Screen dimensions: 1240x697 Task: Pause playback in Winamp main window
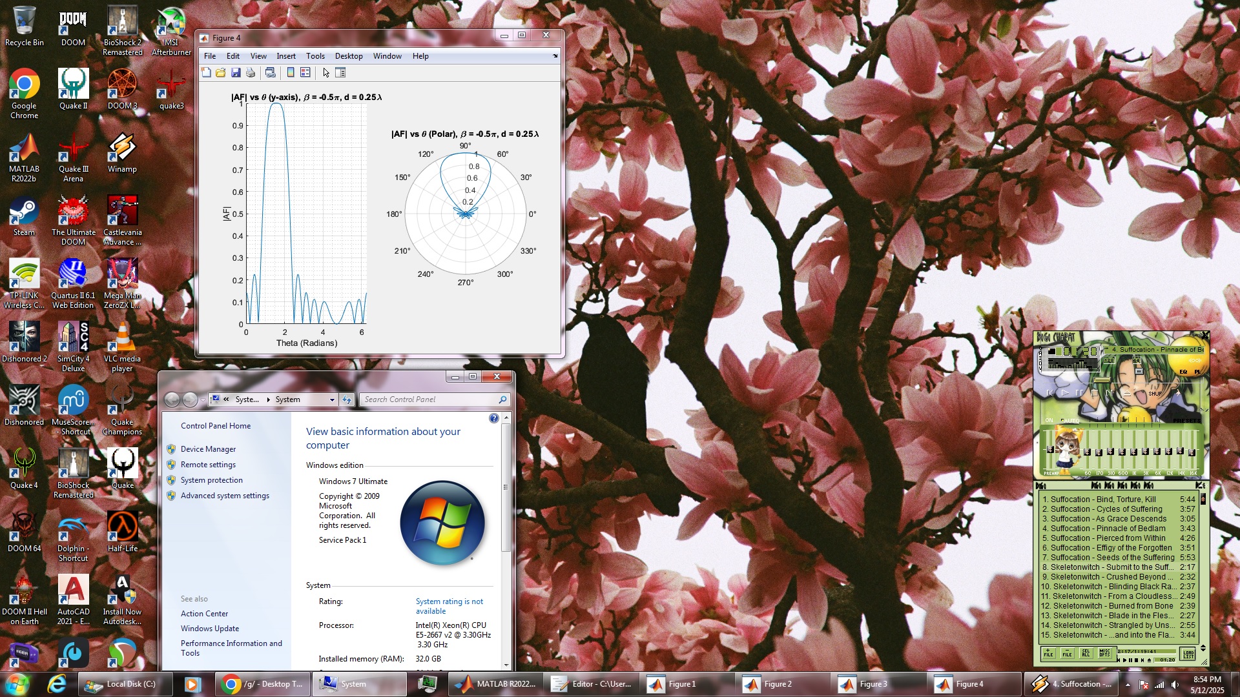pos(1079,393)
